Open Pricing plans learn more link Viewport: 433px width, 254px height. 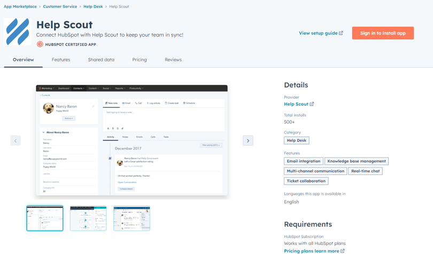(312, 251)
